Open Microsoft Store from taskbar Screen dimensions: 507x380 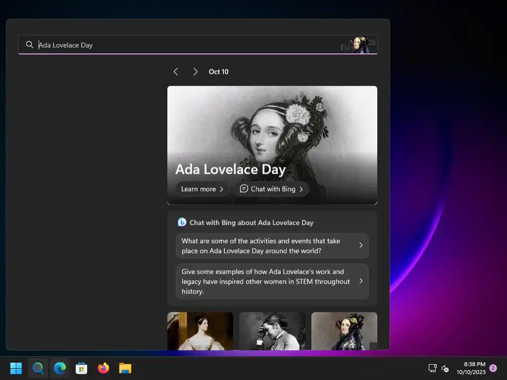pos(82,368)
